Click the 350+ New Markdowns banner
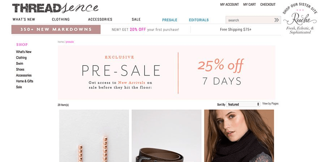Image resolution: width=318 pixels, height=162 pixels. 56,30
